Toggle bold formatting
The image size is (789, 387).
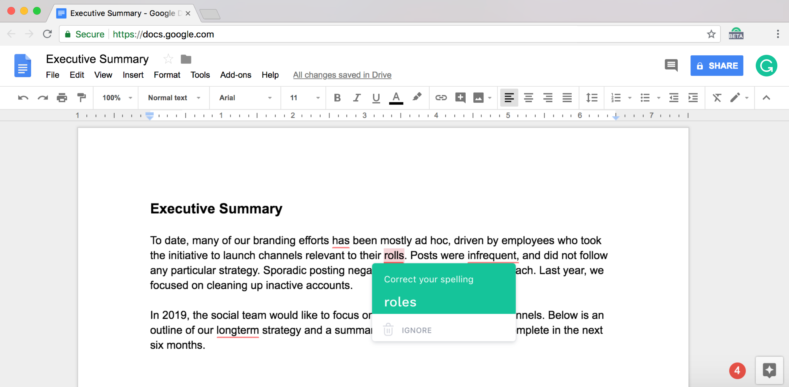click(337, 98)
